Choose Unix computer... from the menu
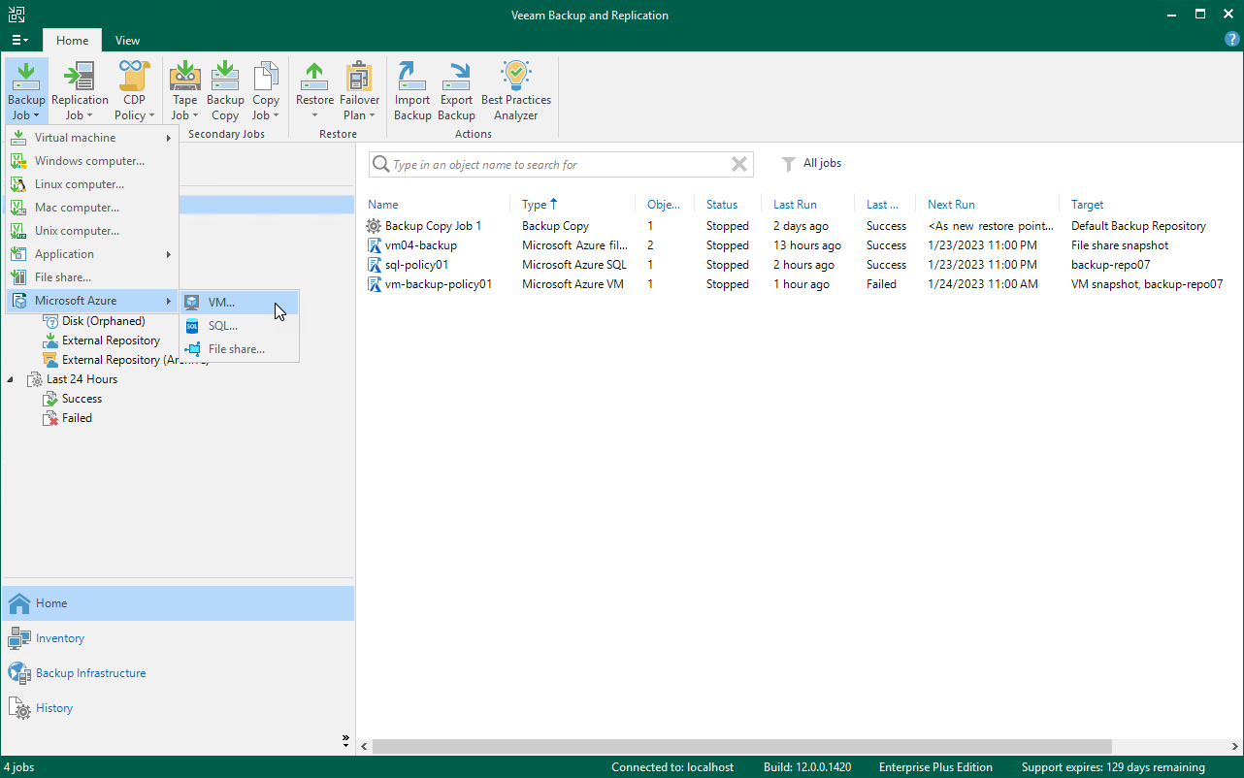1244x778 pixels. point(92,231)
